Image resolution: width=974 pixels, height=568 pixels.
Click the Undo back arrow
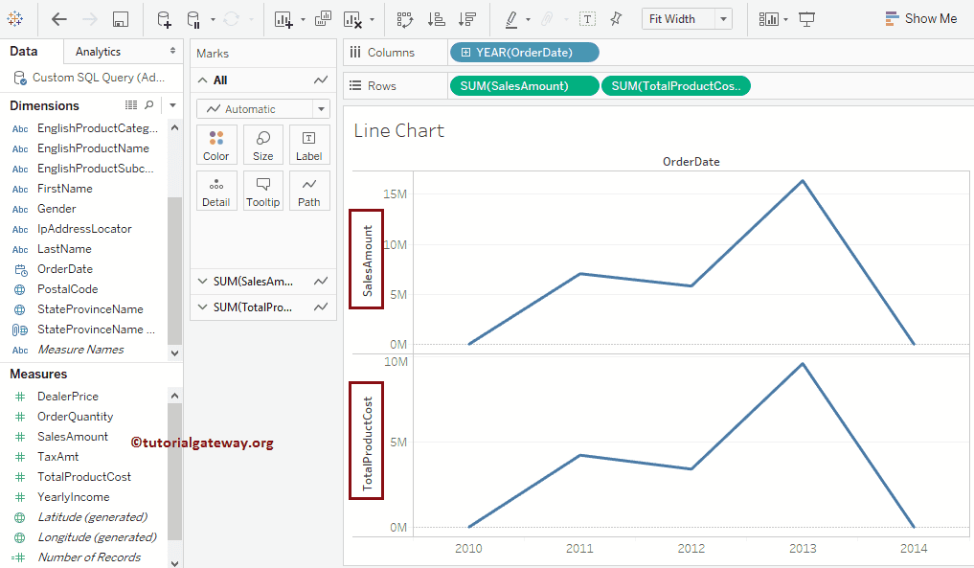59,19
